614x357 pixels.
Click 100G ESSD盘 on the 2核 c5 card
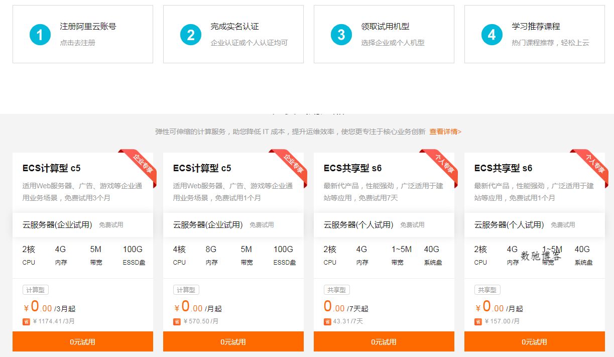134,255
